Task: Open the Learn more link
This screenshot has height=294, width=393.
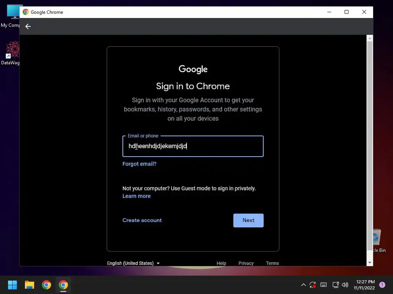Action: pyautogui.click(x=136, y=196)
